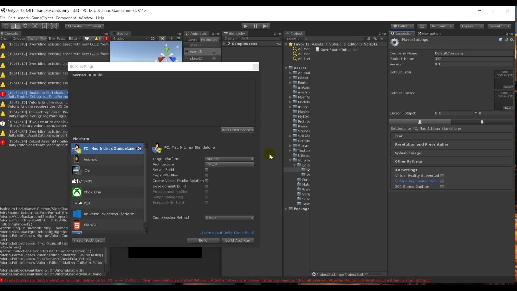Open Architecture dropdown
517x291 pixels.
point(229,164)
